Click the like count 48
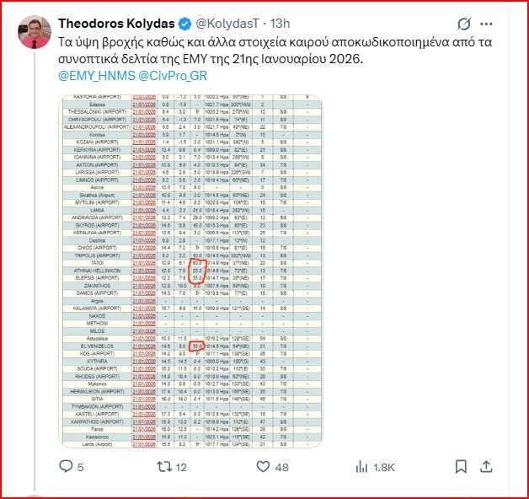 pos(281,466)
